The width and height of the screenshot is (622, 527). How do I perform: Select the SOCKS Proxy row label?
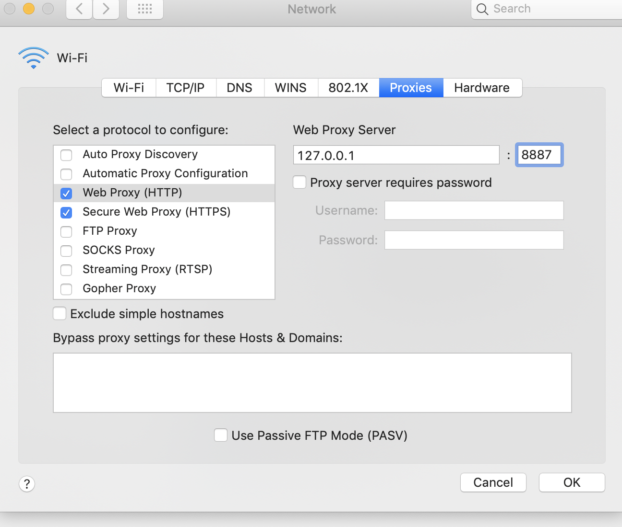click(119, 250)
